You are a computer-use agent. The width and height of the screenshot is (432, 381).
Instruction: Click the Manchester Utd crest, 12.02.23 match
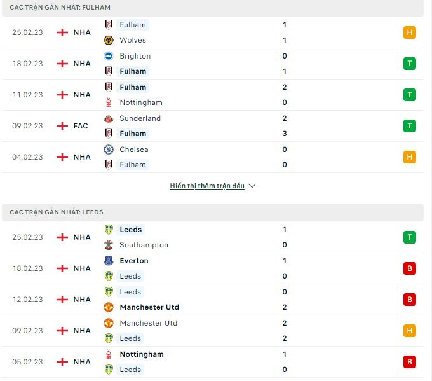[x=109, y=307]
